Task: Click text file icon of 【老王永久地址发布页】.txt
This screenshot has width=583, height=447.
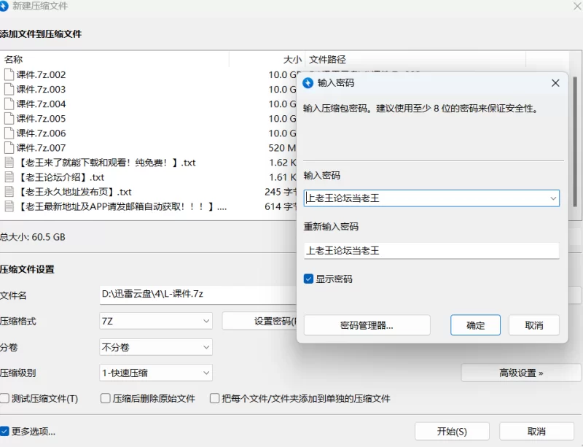Action: 9,192
